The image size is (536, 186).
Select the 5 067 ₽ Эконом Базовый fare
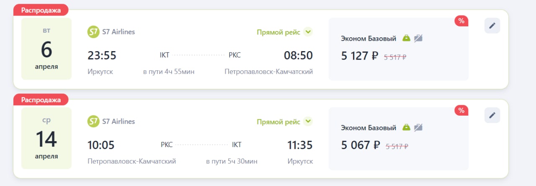coord(399,139)
